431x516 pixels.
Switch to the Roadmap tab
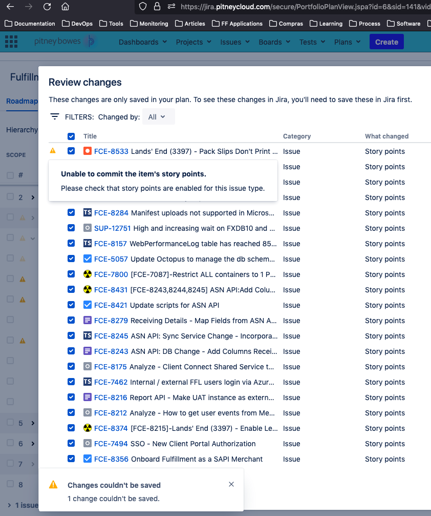tap(21, 101)
